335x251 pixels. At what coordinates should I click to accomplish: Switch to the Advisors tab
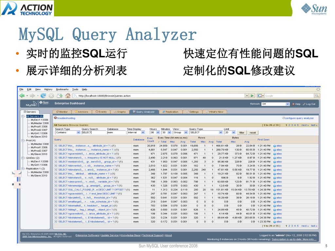coord(81,112)
